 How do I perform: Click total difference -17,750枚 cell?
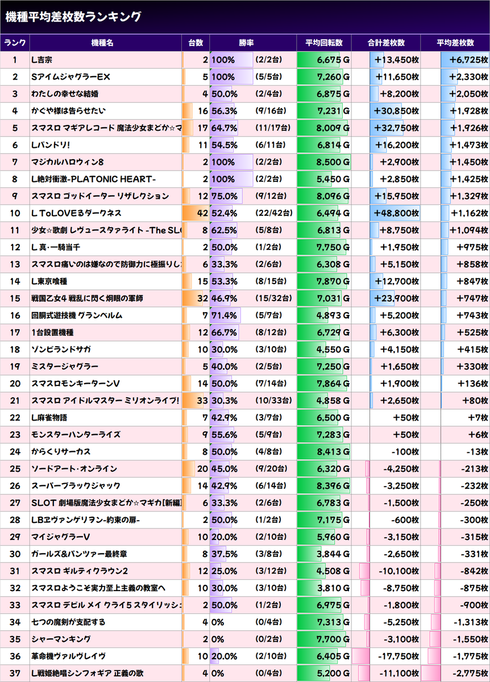386,656
